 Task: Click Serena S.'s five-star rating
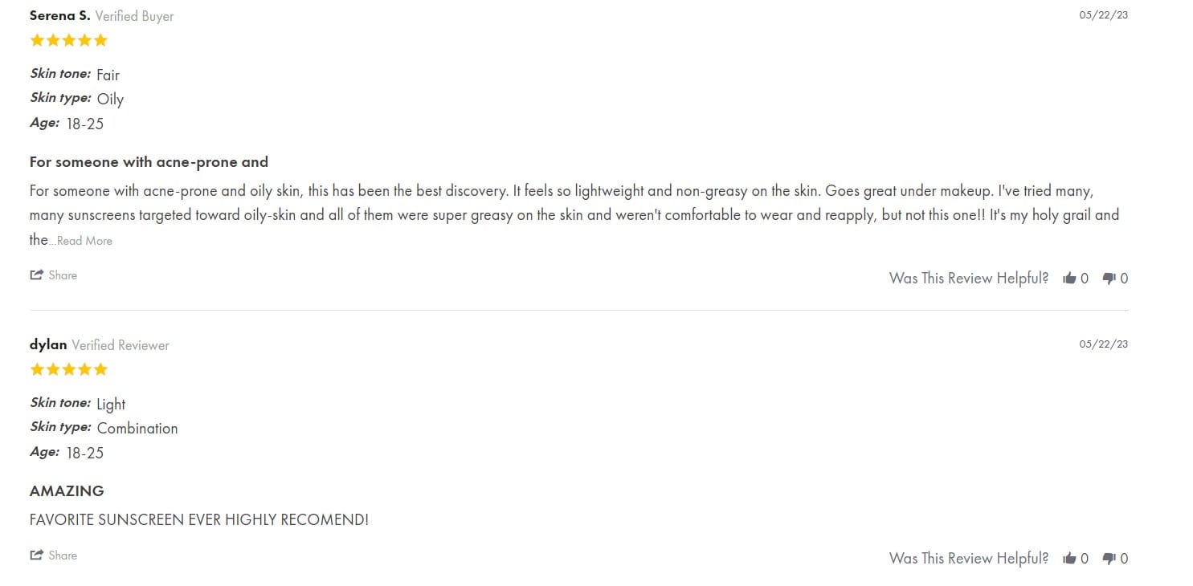[68, 41]
